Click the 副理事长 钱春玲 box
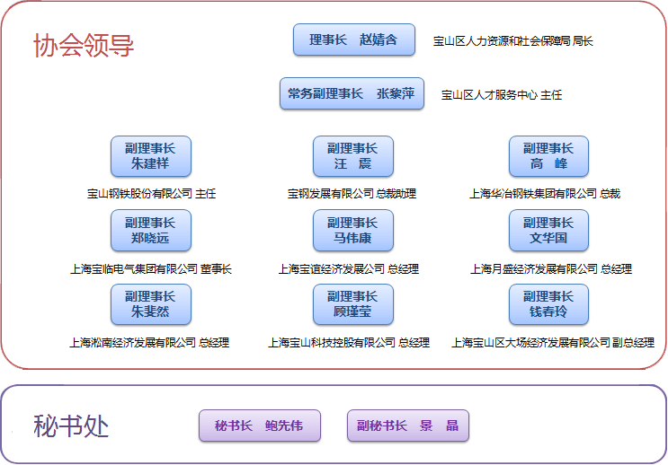 point(548,304)
